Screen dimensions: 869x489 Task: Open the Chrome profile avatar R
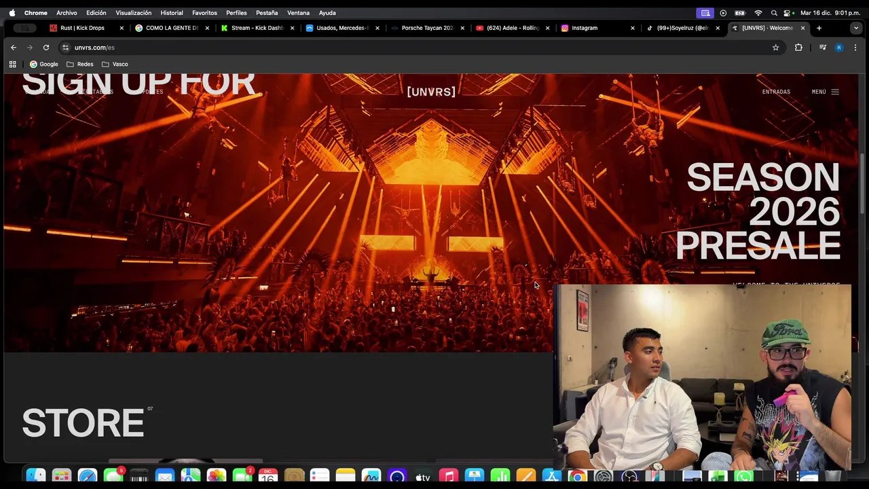coord(839,48)
